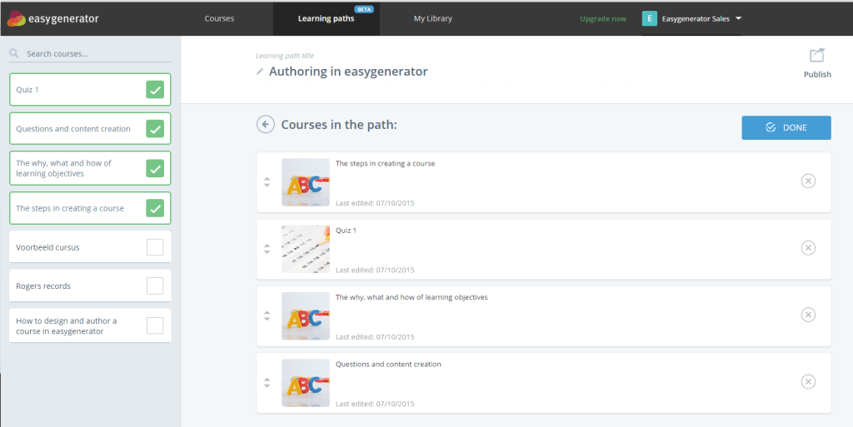Click reorder handle for The steps in creating a course
853x427 pixels.
[x=267, y=182]
